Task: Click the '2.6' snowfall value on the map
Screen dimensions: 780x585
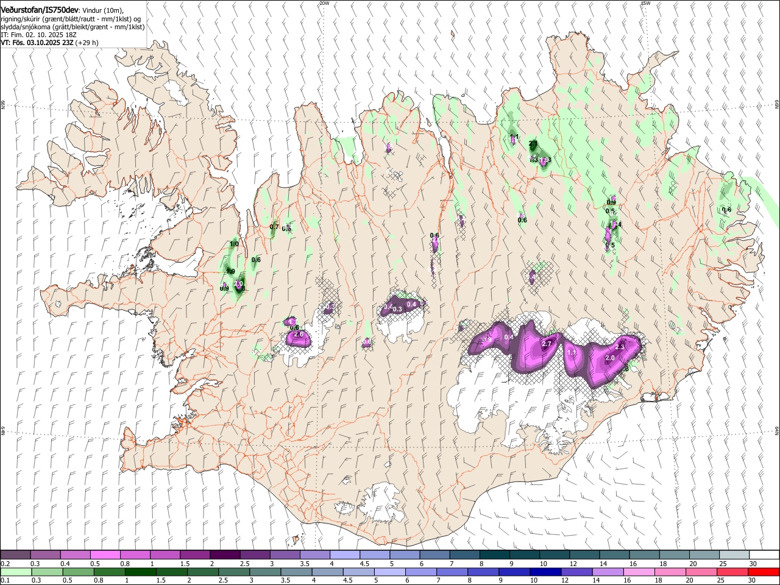Action: [x=299, y=335]
